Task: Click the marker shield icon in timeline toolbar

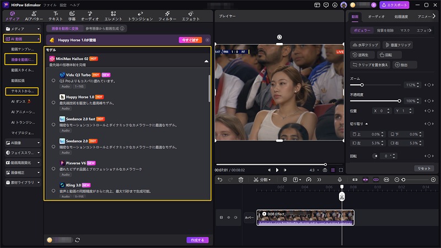Action: coord(285,180)
